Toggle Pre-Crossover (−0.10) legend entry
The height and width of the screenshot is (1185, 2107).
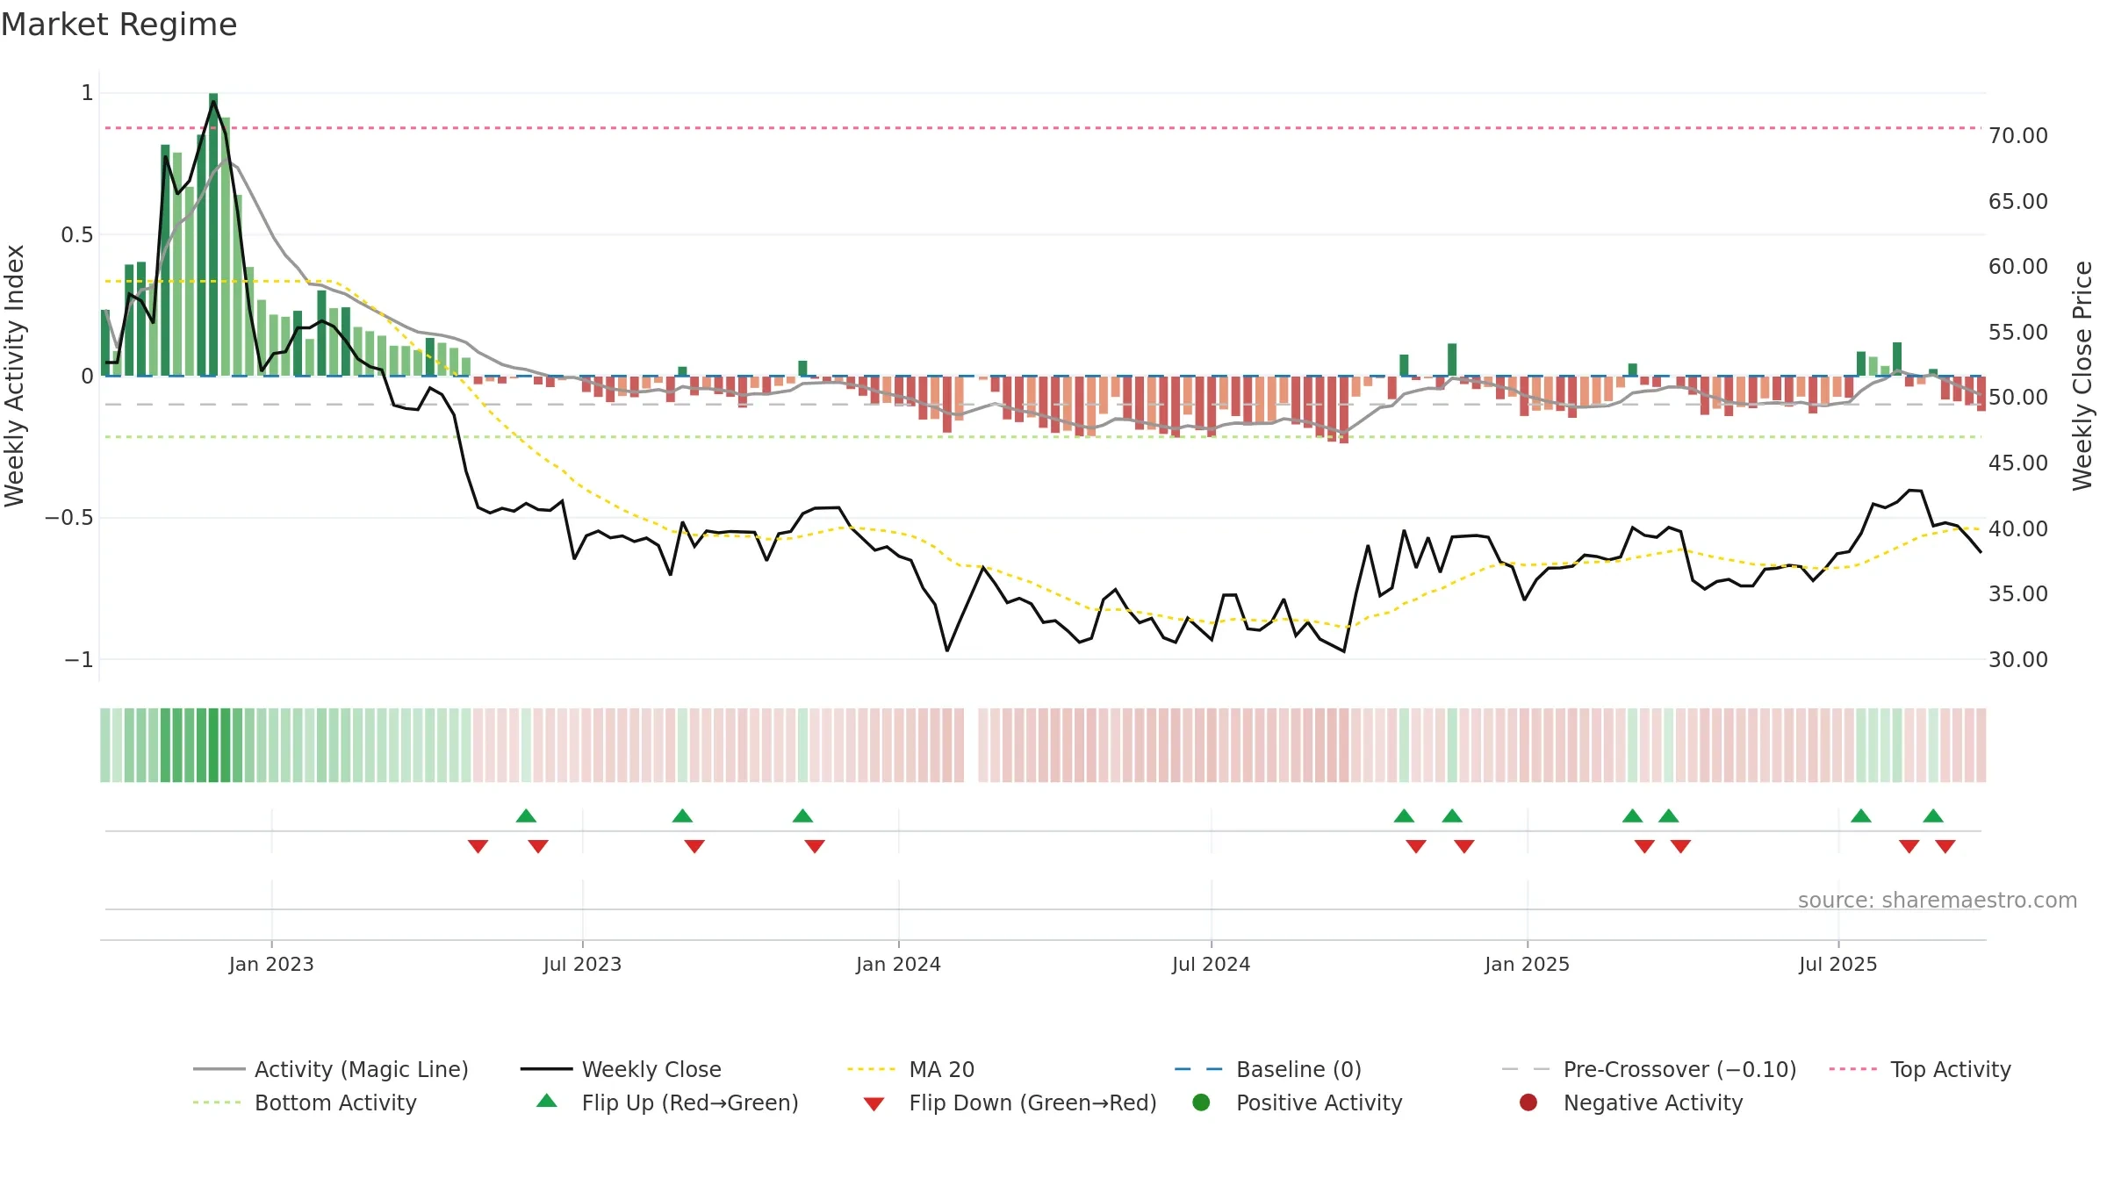[x=1650, y=1069]
